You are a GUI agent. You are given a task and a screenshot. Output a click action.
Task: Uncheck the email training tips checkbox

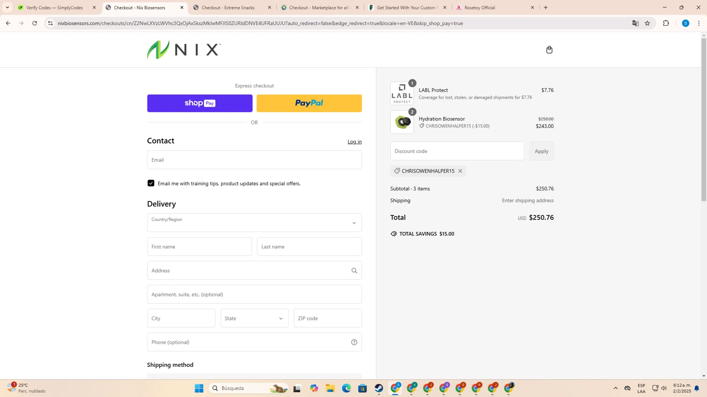151,183
